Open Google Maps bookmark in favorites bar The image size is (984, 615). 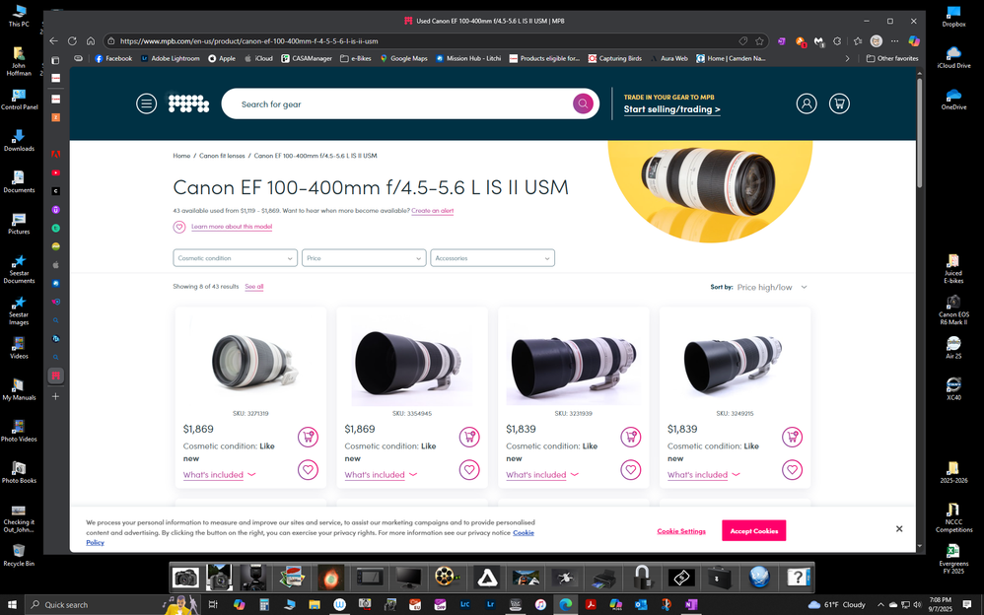[x=403, y=58]
